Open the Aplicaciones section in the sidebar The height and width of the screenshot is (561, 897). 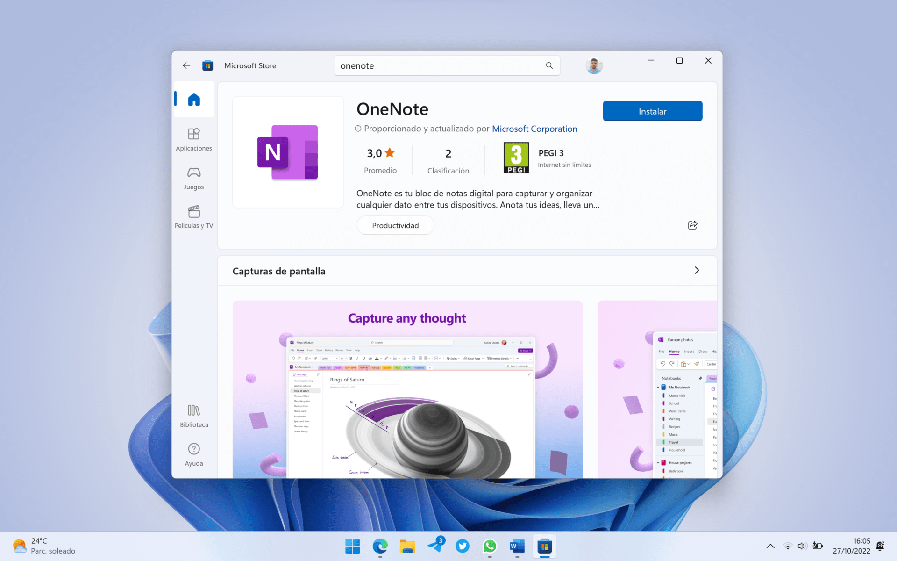point(193,139)
